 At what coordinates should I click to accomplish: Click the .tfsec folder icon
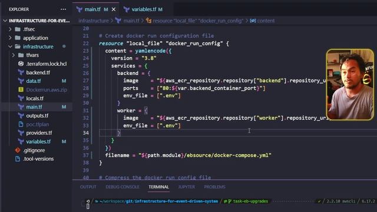(18, 29)
